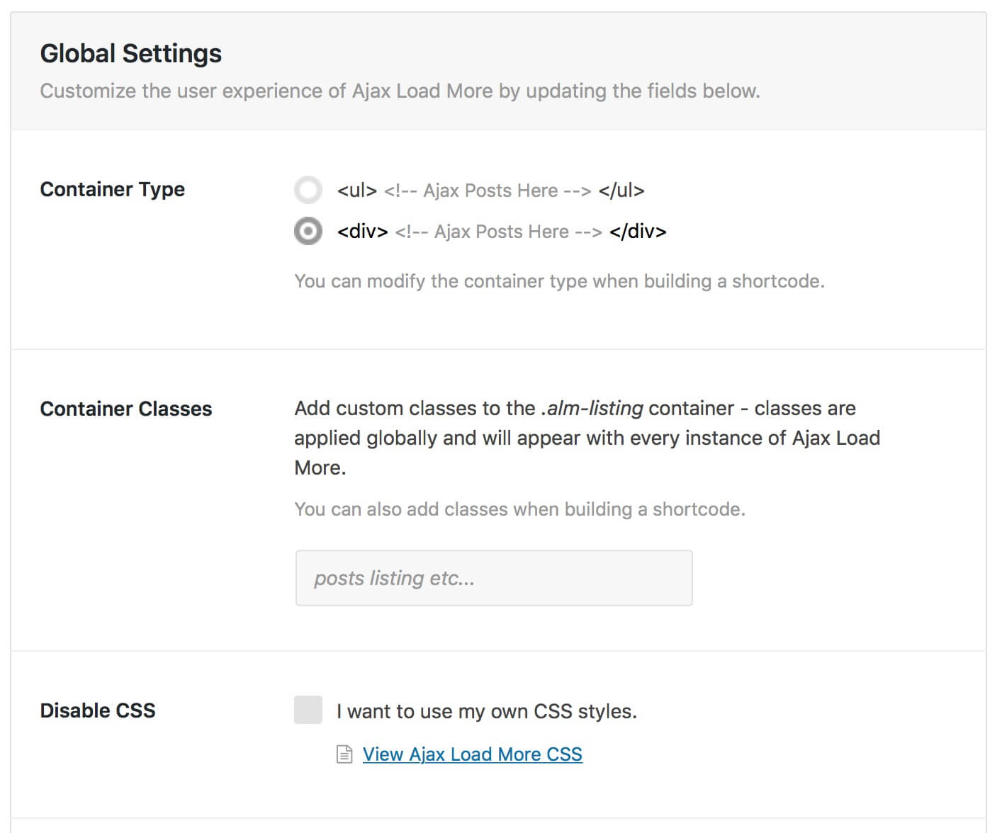
Task: Click the Container Type label
Action: (x=113, y=190)
